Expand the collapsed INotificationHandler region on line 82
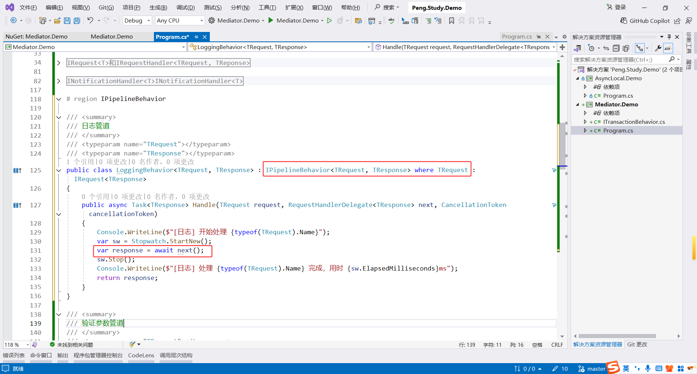 (x=59, y=81)
